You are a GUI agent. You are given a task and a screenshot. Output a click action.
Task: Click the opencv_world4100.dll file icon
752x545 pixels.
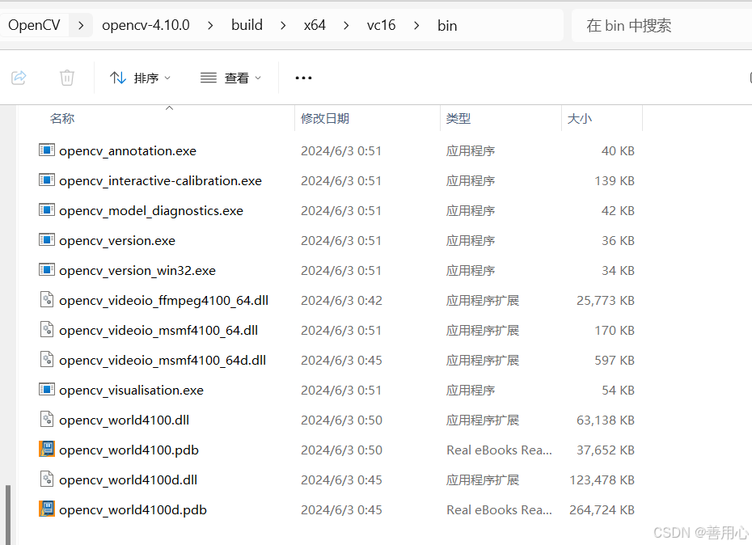coord(47,420)
